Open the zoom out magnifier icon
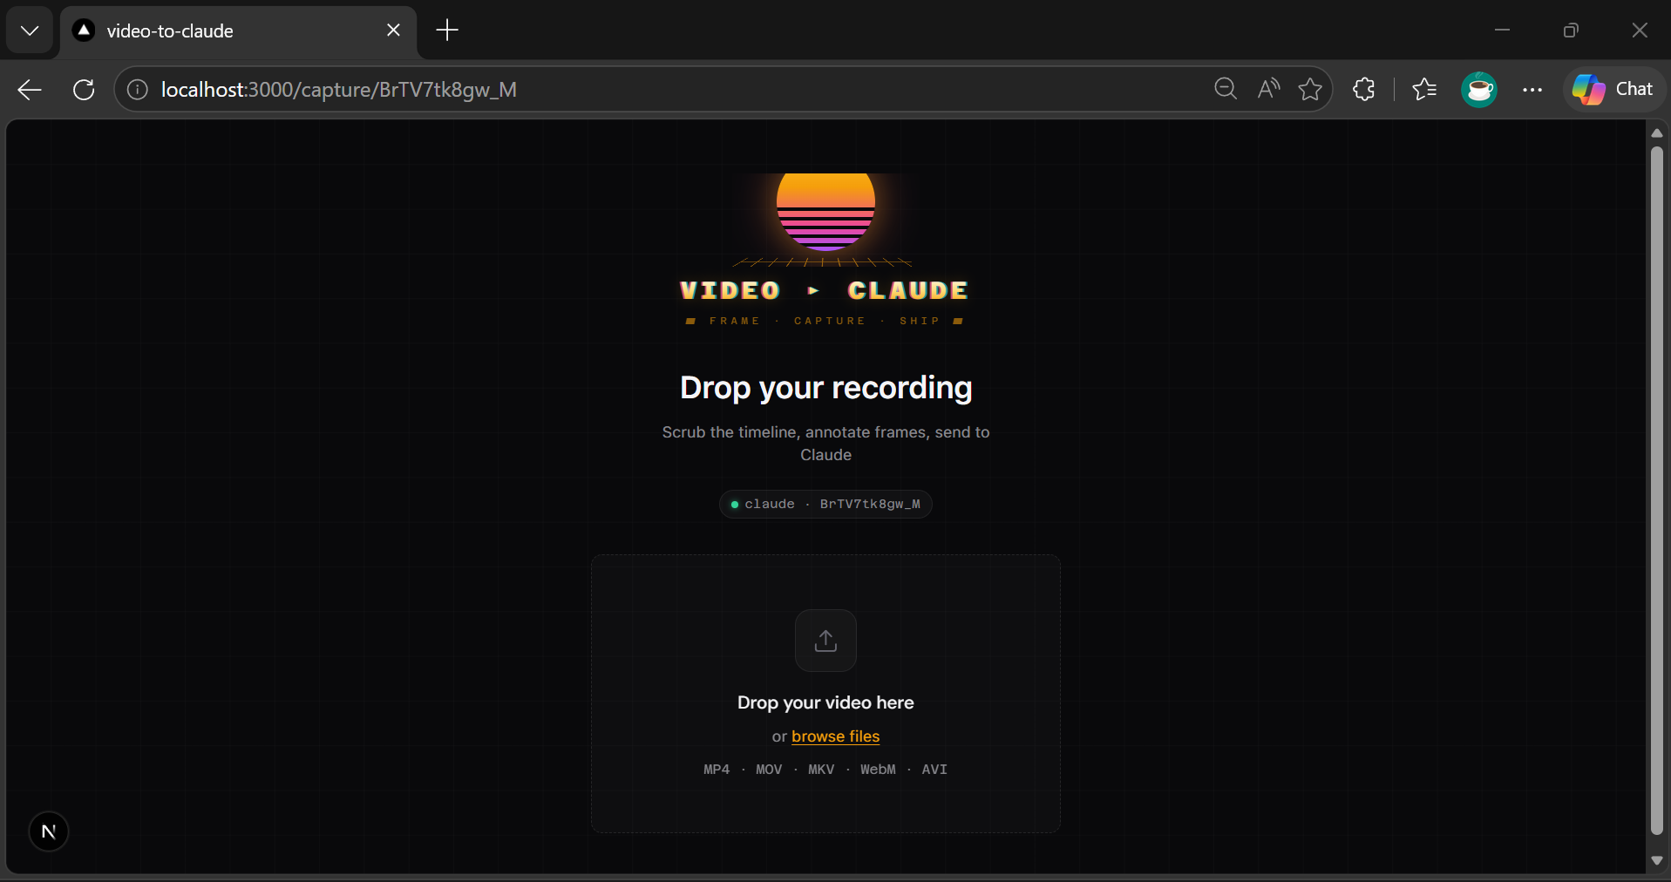Screen dimensions: 1671x882 (x=1226, y=89)
